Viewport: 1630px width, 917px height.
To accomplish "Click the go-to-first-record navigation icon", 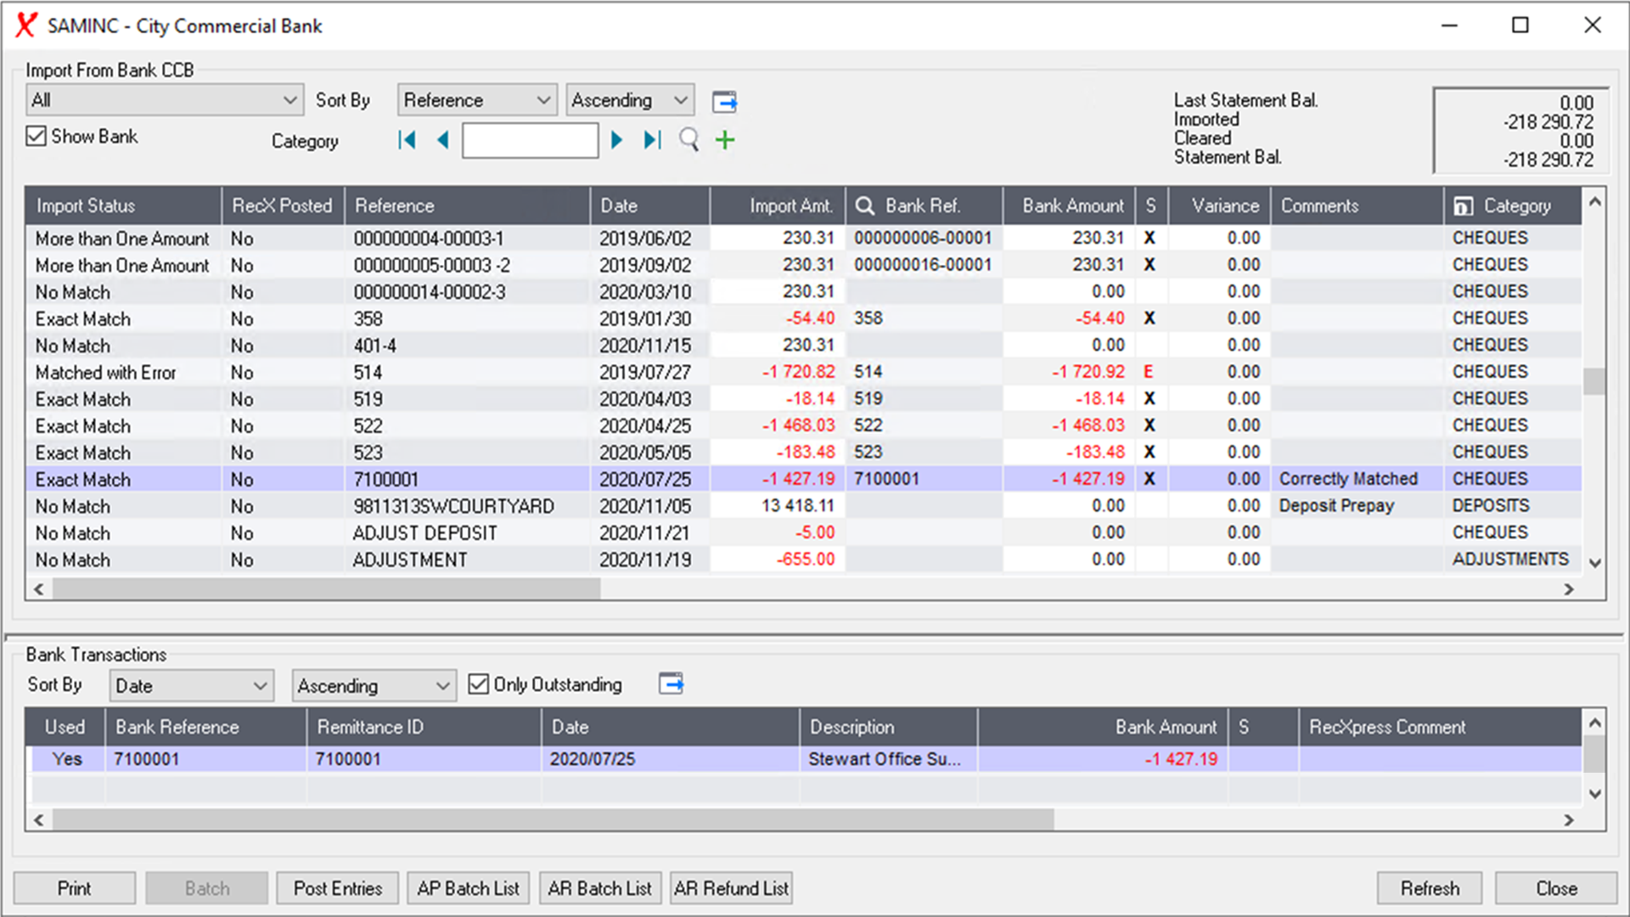I will click(407, 140).
